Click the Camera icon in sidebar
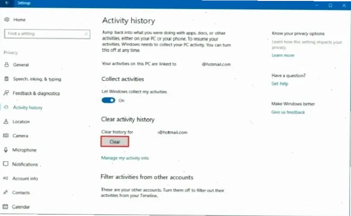 (x=6, y=136)
